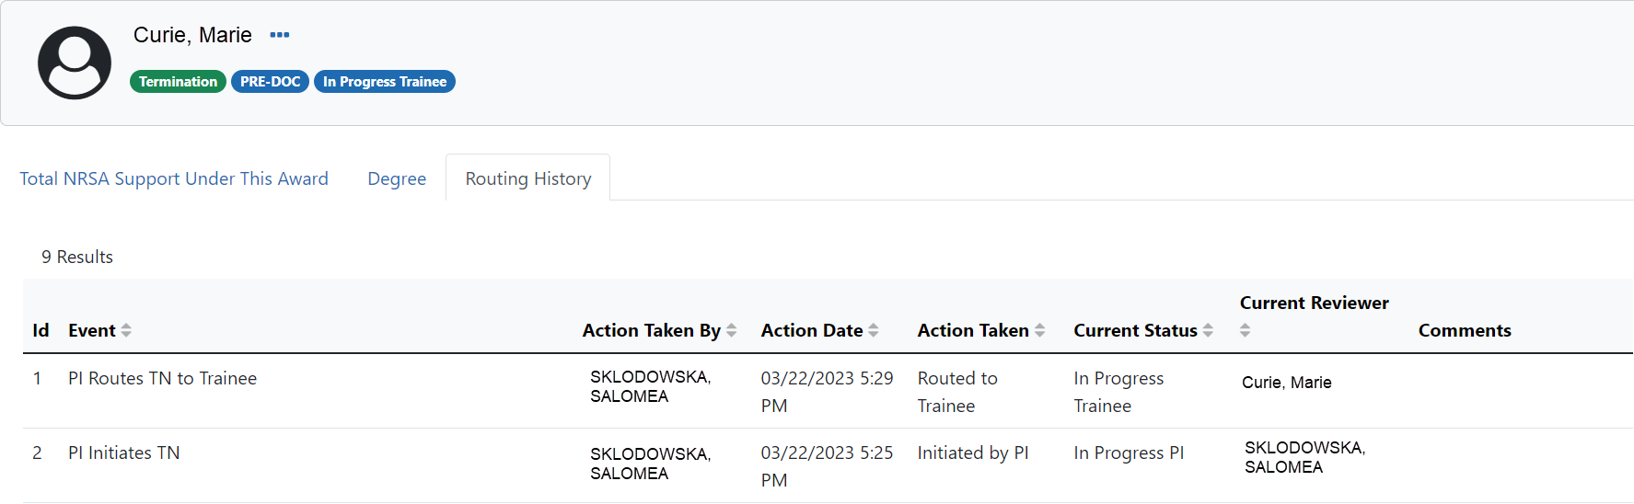Click the Curie, Marie name heading
Viewport: 1634px width, 504px height.
click(192, 35)
